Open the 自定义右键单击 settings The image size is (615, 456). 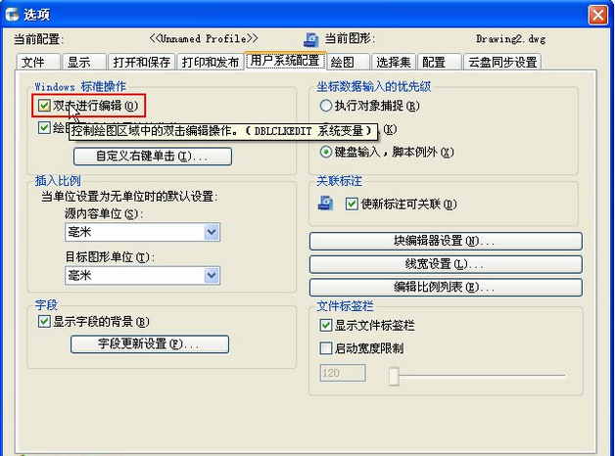tap(153, 157)
